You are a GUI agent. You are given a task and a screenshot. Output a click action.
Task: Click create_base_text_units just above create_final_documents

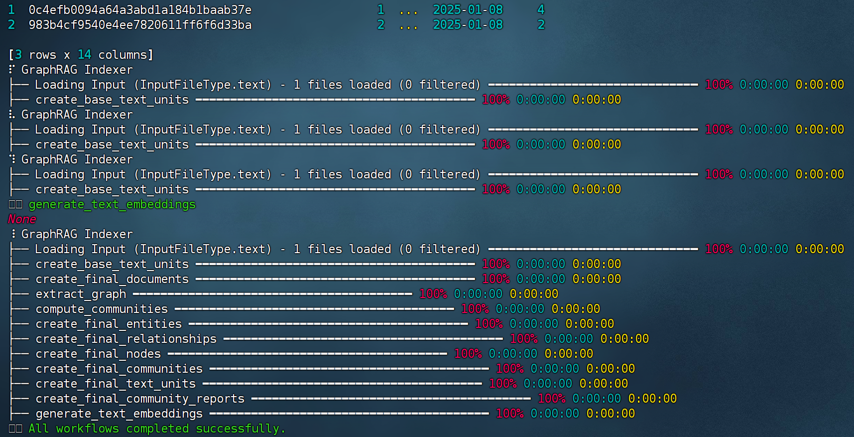112,264
